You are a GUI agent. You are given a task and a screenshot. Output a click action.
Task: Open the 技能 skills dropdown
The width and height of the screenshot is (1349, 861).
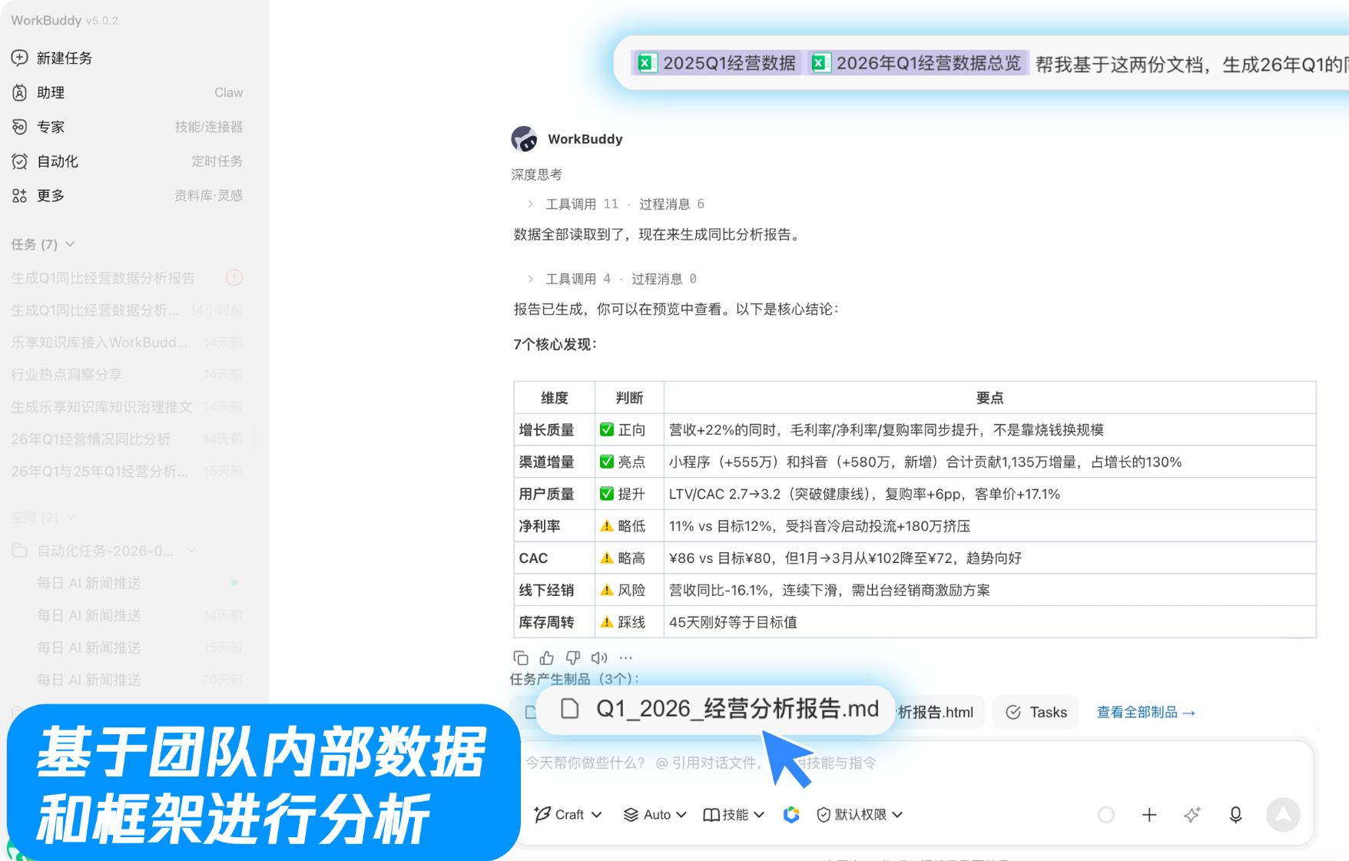(x=734, y=814)
